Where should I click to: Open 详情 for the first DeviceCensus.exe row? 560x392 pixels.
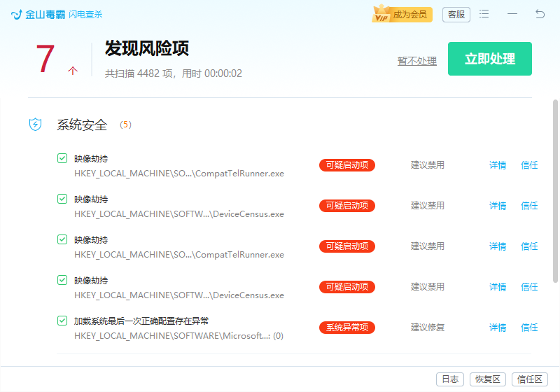[x=498, y=206]
